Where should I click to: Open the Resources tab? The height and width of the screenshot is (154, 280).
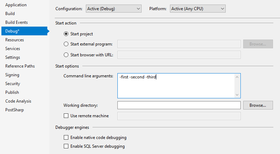point(15,40)
